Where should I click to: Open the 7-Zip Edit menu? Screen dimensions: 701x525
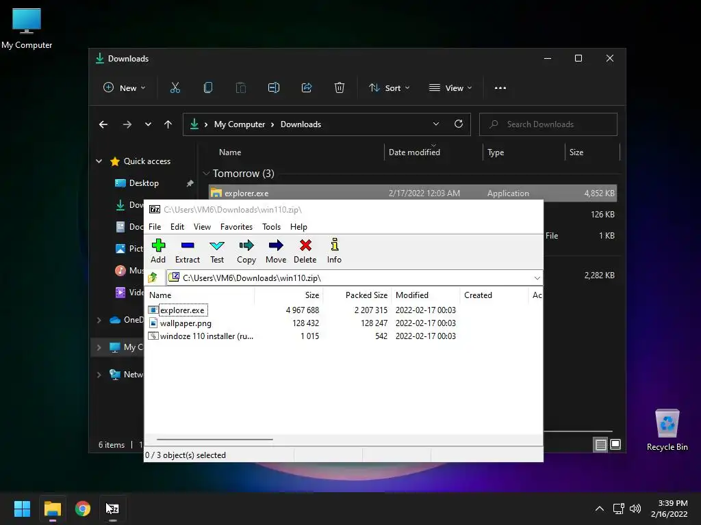tap(177, 227)
